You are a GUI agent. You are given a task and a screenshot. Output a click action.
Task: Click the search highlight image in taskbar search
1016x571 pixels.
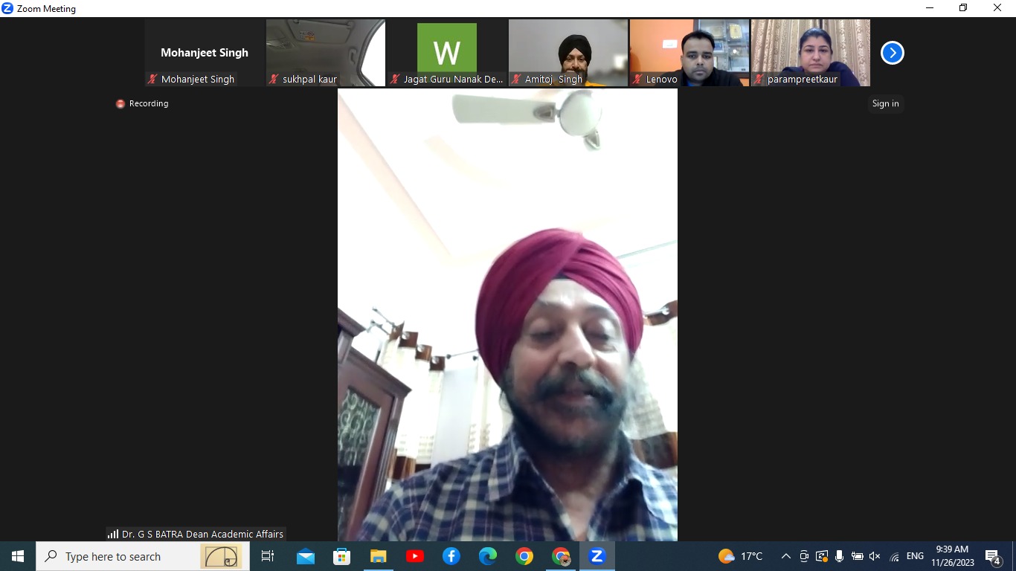221,556
